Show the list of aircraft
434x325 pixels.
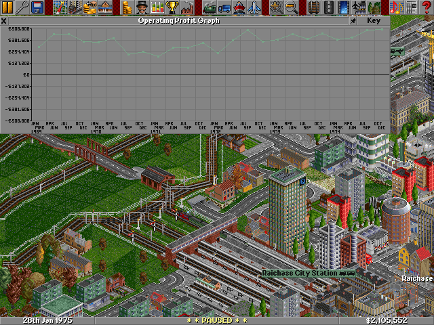254,7
